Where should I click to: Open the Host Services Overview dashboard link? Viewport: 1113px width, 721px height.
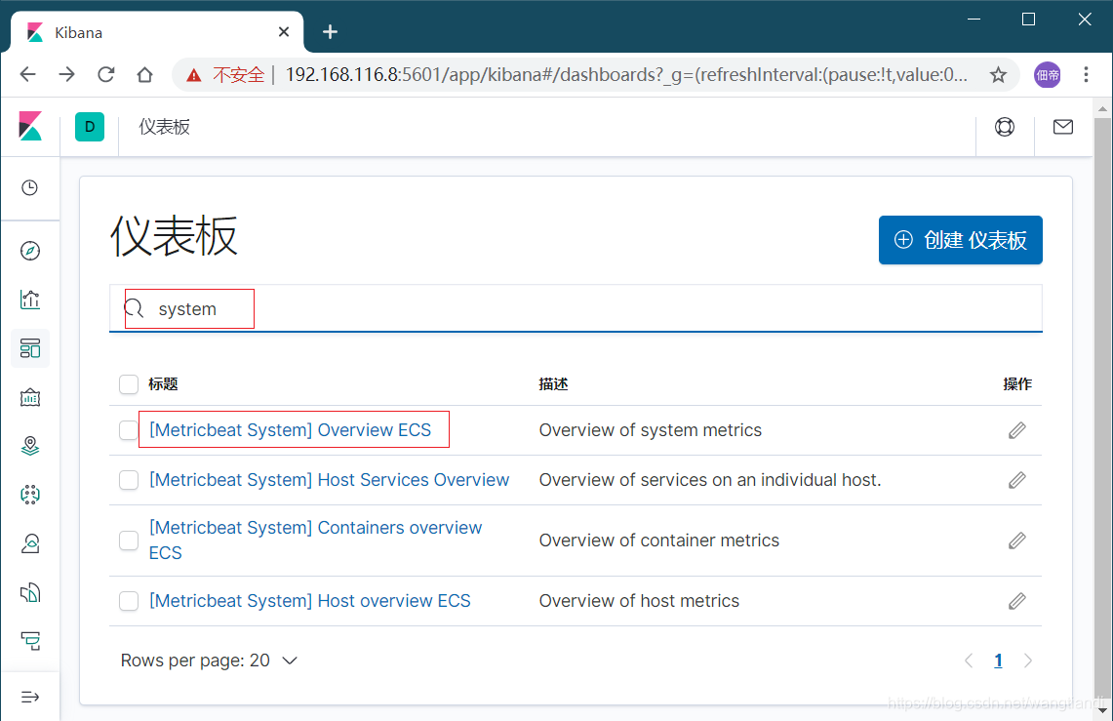coord(329,479)
